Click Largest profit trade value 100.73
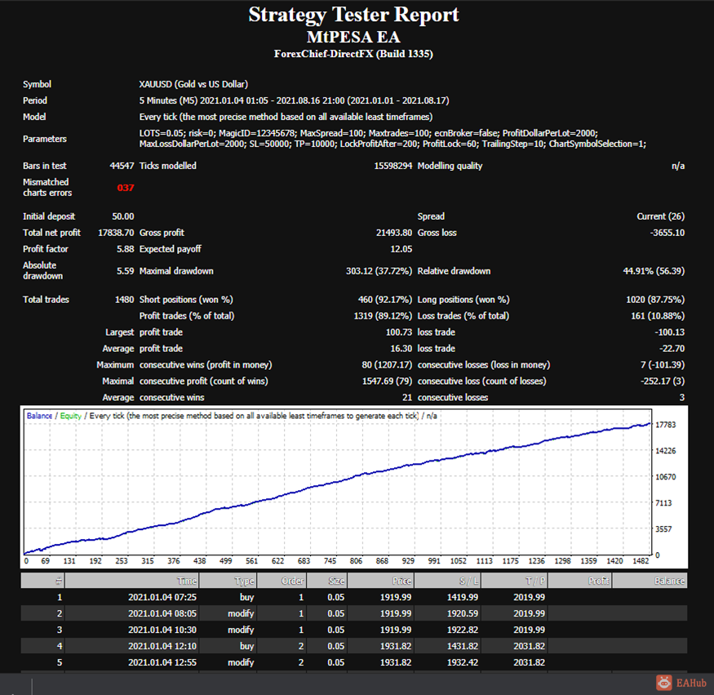The height and width of the screenshot is (695, 714). (399, 332)
